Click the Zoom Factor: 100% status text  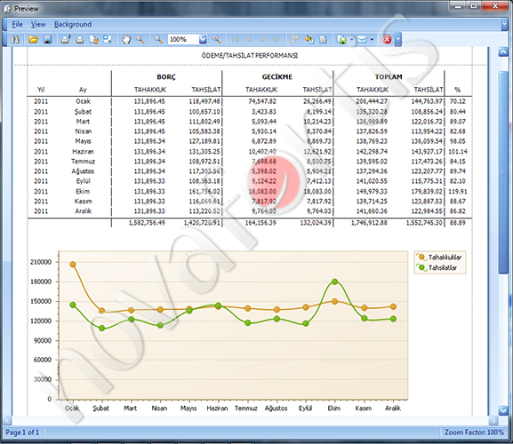[474, 432]
